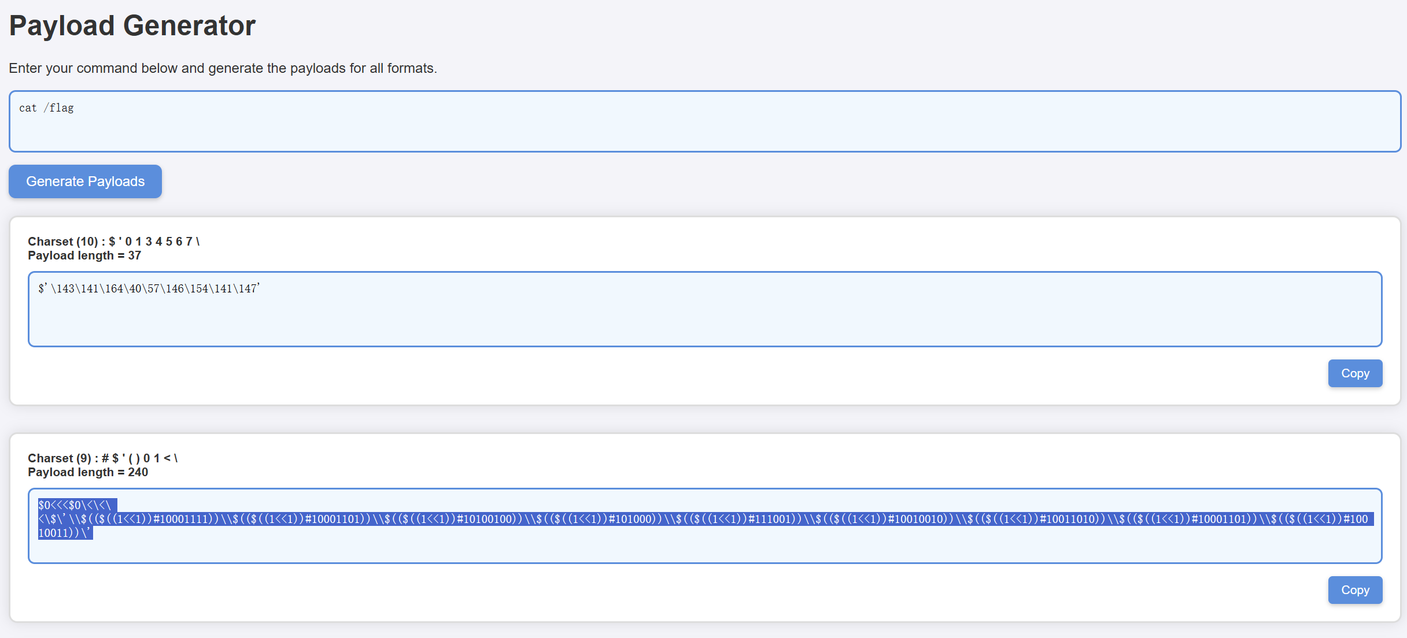
Task: Click the 'Payload length = 240' text
Action: click(x=88, y=472)
